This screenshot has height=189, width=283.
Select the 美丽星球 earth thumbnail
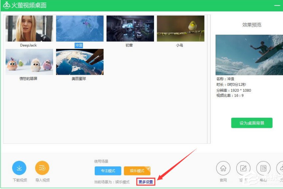click(80, 62)
